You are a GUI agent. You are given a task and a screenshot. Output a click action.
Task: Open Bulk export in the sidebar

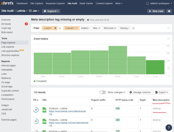(7, 32)
